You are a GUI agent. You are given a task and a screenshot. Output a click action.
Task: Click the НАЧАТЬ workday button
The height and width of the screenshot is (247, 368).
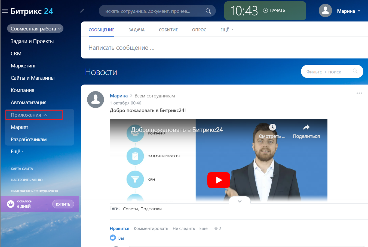pos(274,10)
